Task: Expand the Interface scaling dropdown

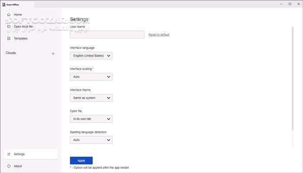Action: (91, 77)
